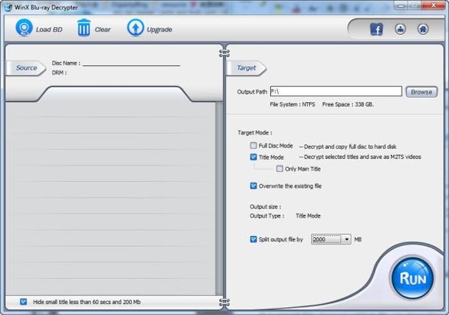The image size is (449, 315).
Task: Toggle Hide small title checkbox
Action: pos(24,302)
